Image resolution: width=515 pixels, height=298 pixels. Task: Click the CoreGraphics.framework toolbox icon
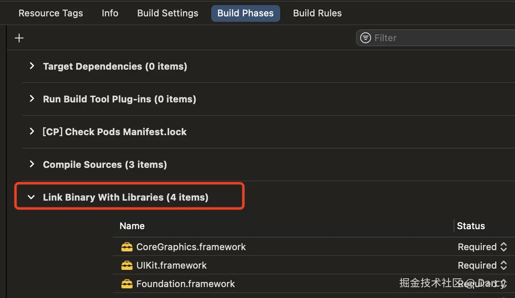coord(127,247)
